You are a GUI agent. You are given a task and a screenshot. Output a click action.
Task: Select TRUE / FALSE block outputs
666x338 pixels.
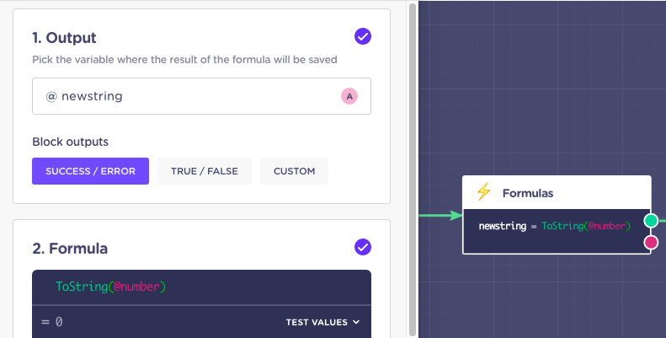pos(205,171)
